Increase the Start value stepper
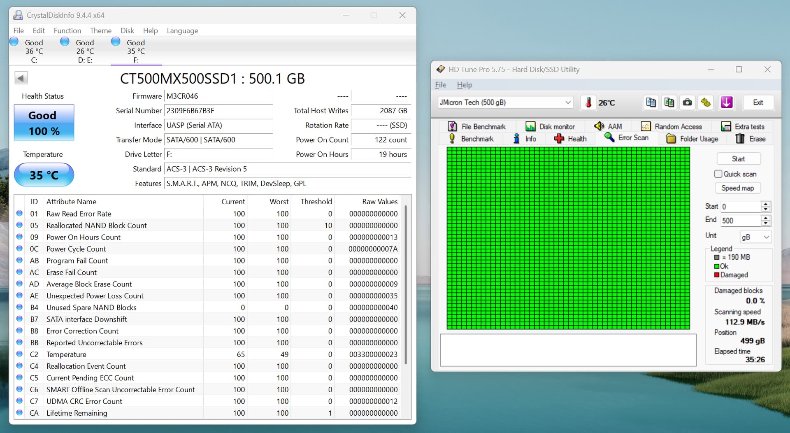The width and height of the screenshot is (790, 433). (x=766, y=204)
